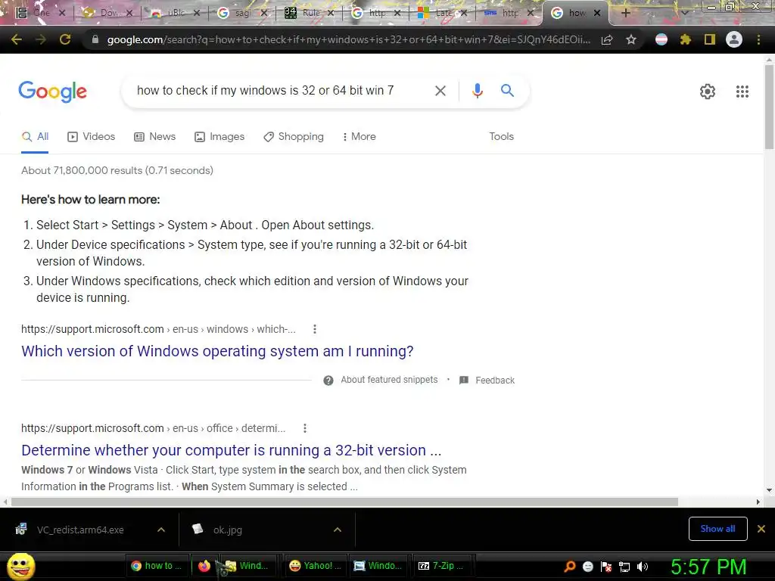The width and height of the screenshot is (775, 581).
Task: Click the About featured snippets help icon
Action: pyautogui.click(x=328, y=381)
